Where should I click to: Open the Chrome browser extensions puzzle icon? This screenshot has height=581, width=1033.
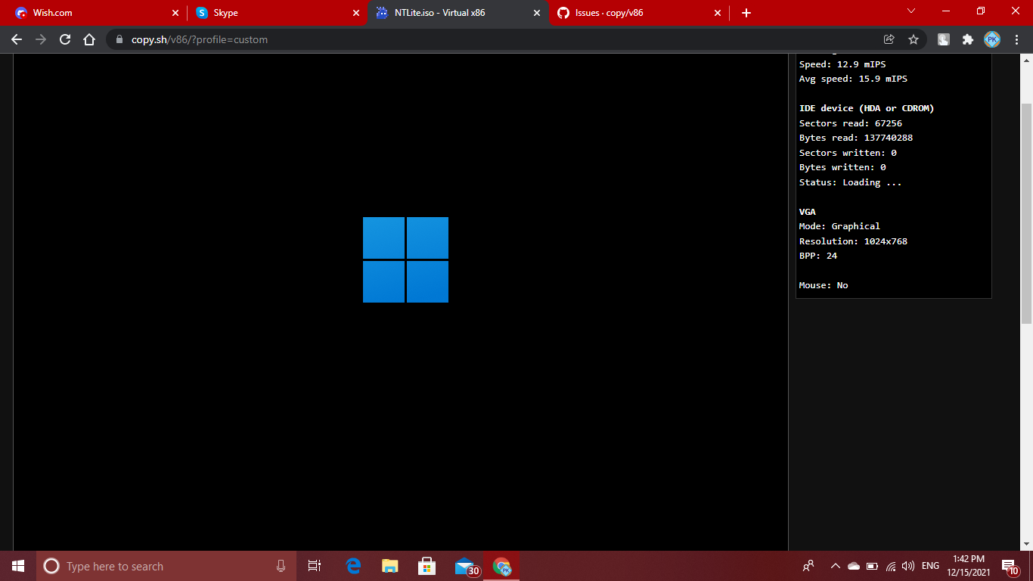(x=969, y=39)
